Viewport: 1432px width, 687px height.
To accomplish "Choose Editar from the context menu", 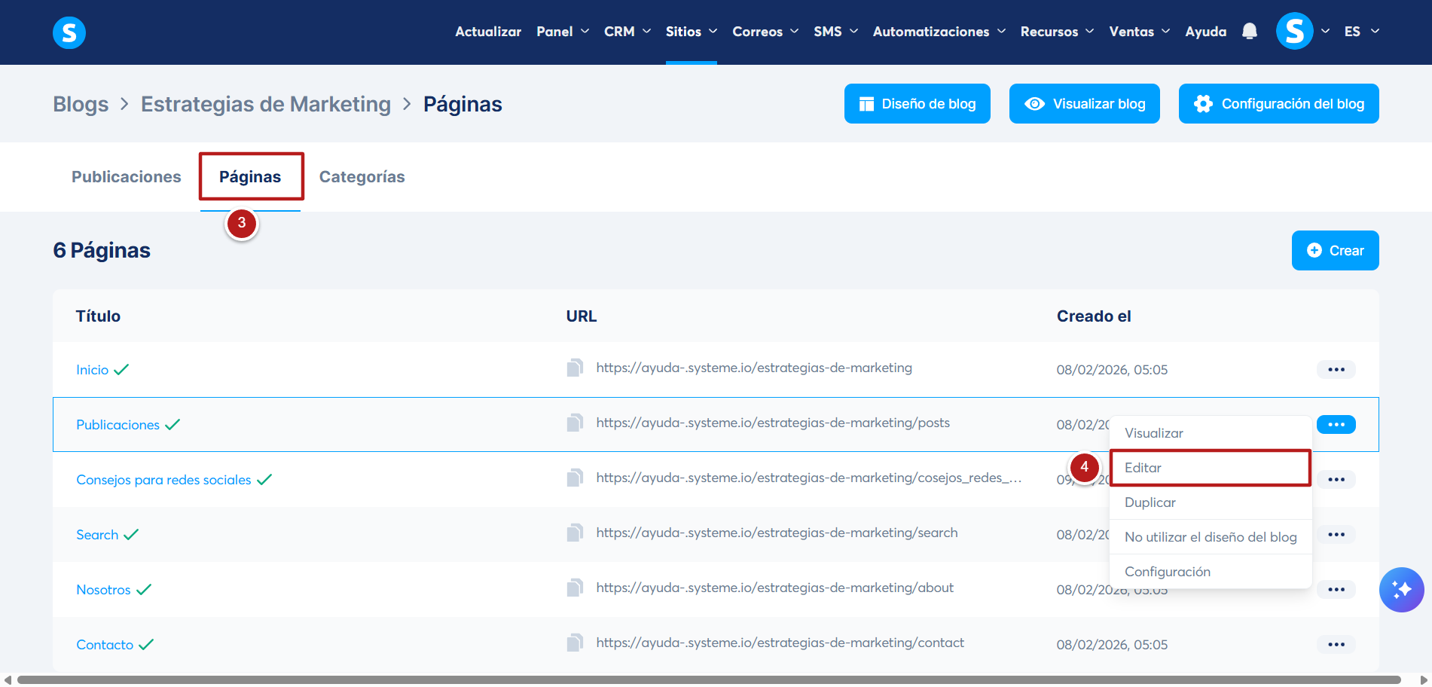I will [x=1211, y=468].
